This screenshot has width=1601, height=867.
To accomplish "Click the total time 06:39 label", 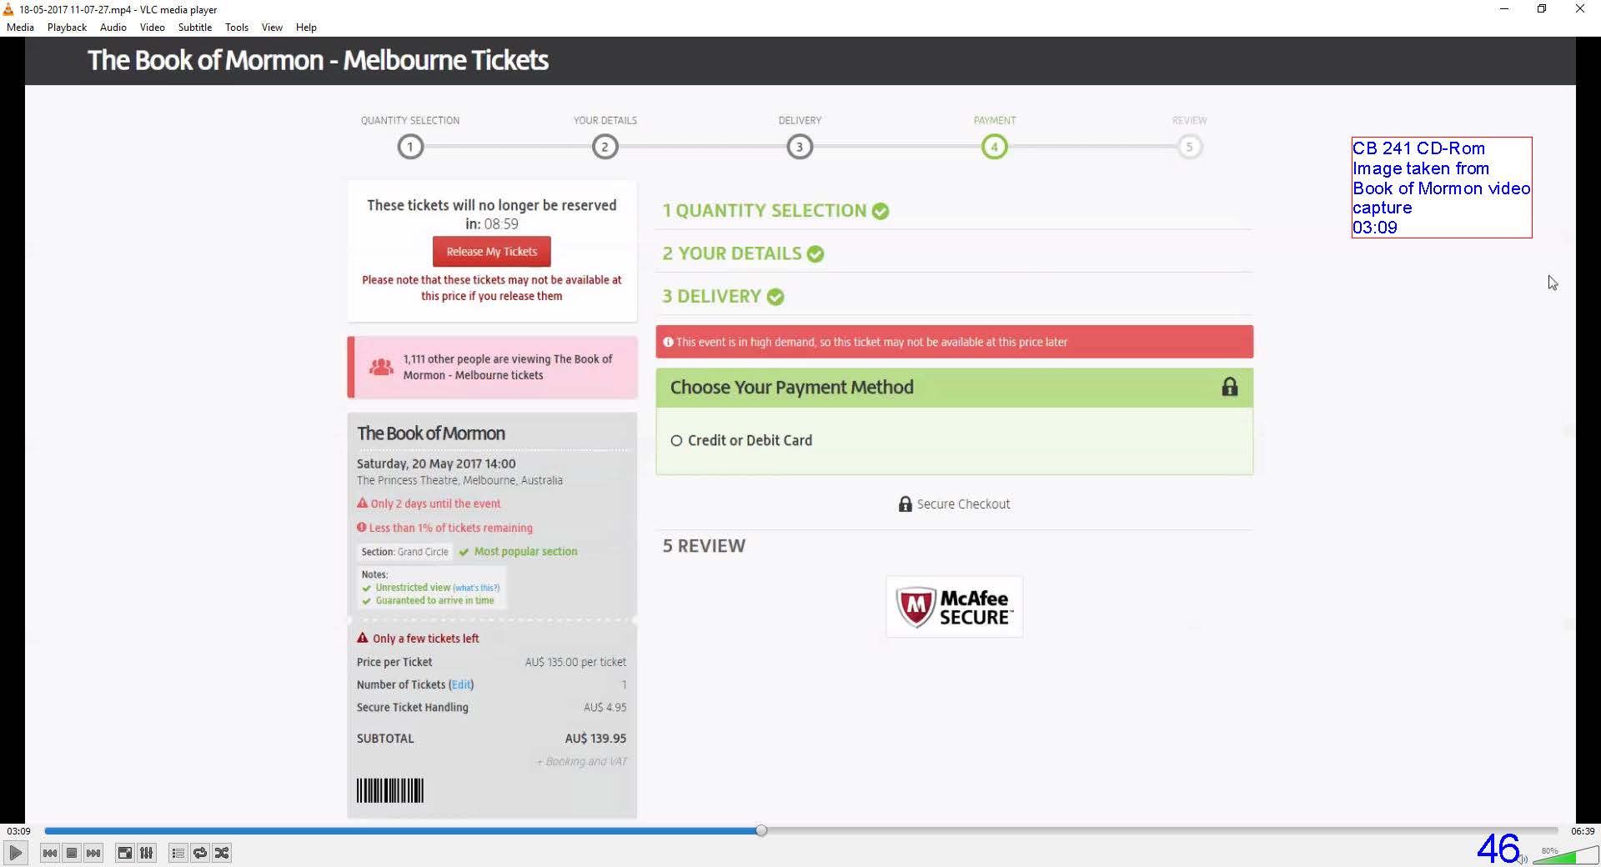I will coord(1583,830).
